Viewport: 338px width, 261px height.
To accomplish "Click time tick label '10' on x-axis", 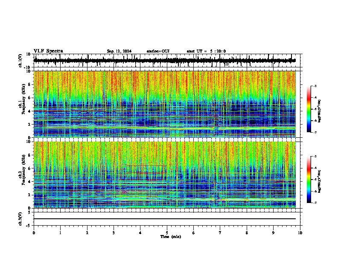I will [x=300, y=233].
